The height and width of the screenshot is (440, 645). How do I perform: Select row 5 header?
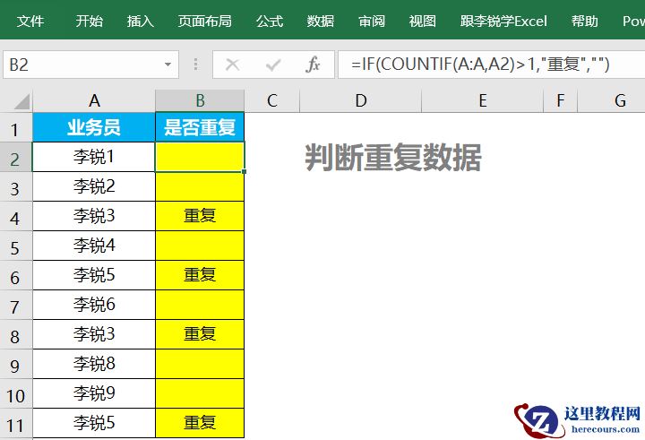pyautogui.click(x=15, y=246)
